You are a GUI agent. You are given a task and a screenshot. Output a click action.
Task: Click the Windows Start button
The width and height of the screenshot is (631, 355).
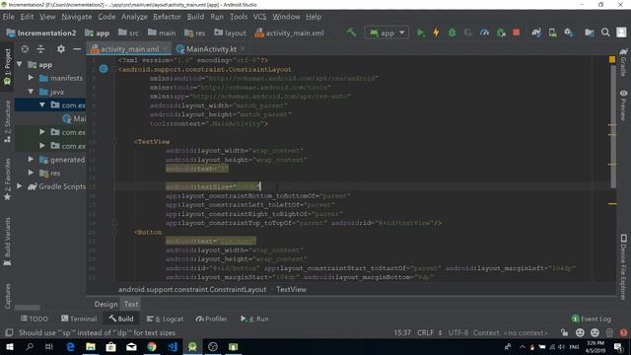tap(9, 347)
